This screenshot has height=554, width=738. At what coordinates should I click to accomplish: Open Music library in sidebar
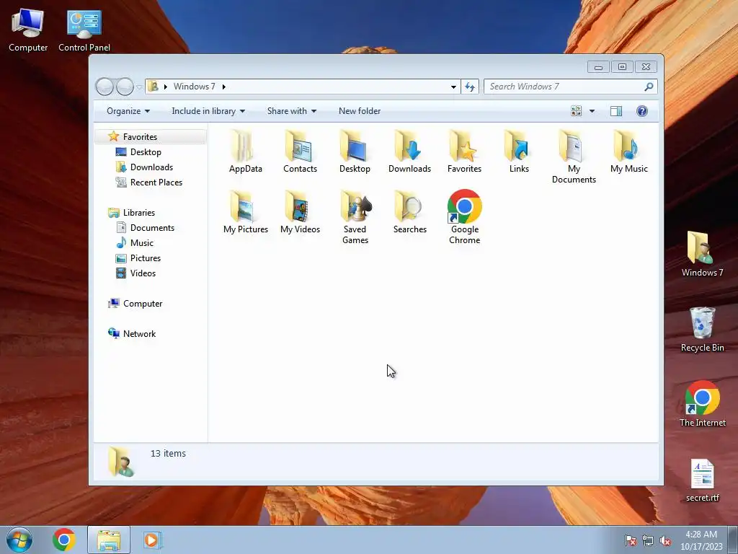pos(142,242)
